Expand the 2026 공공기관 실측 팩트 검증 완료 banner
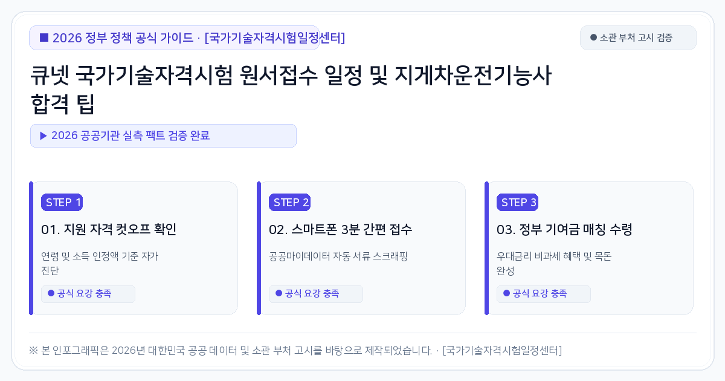Image resolution: width=725 pixels, height=381 pixels. [x=163, y=135]
